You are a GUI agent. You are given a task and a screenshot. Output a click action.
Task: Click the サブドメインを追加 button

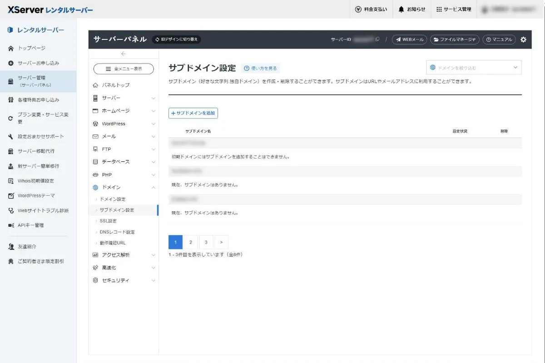(x=193, y=113)
